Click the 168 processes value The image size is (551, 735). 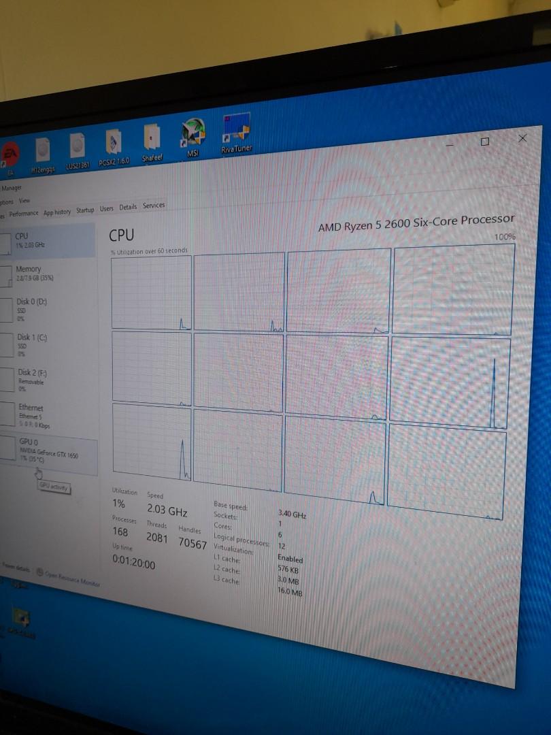120,532
